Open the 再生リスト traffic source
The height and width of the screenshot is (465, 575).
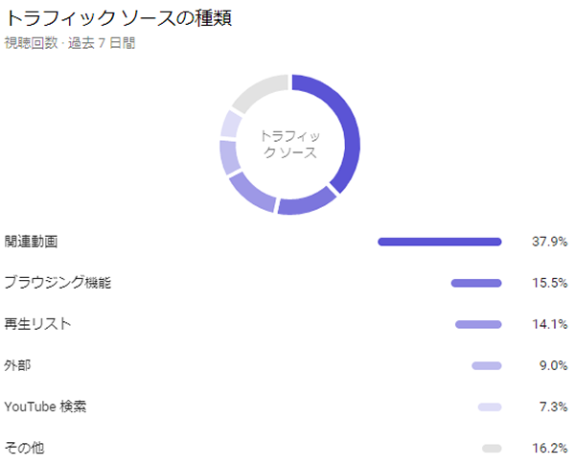(37, 324)
